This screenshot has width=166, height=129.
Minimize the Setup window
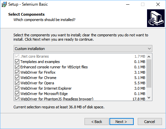tap(128, 4)
